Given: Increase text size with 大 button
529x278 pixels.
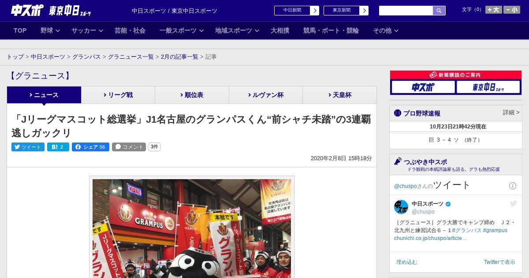Looking at the screenshot, I should 494,10.
